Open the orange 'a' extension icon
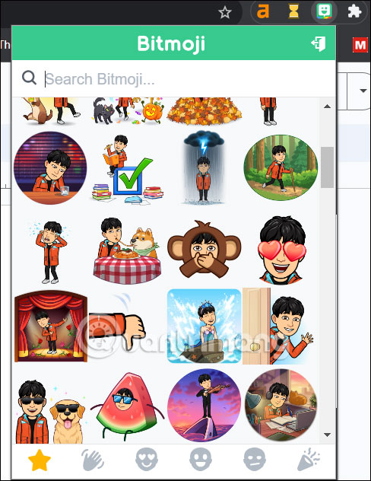The image size is (371, 481). [263, 12]
